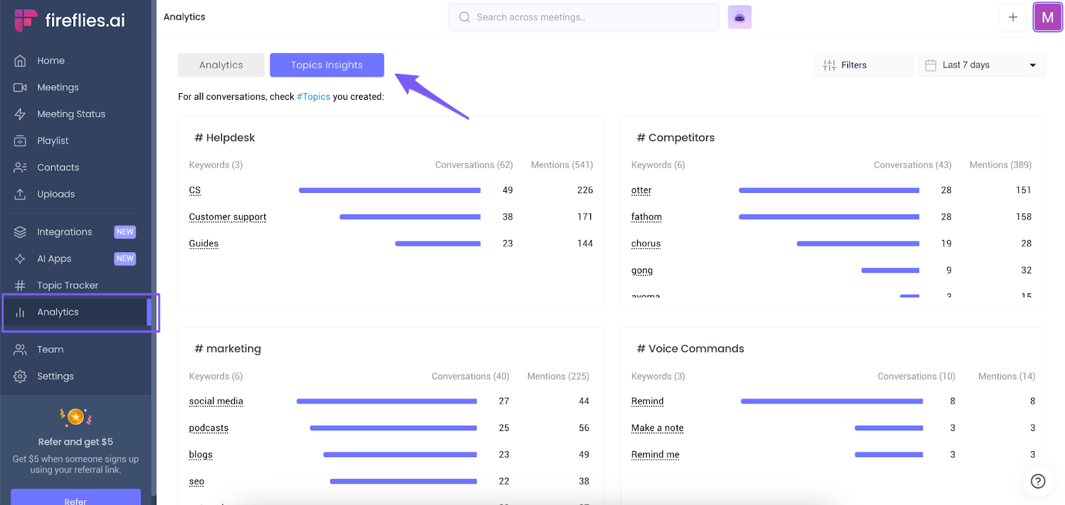
Task: Select the Meeting Status lightning icon
Action: coord(20,114)
